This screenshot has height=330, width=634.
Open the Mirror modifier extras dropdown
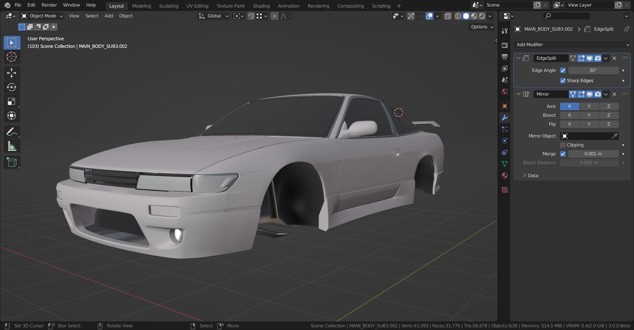(x=606, y=94)
